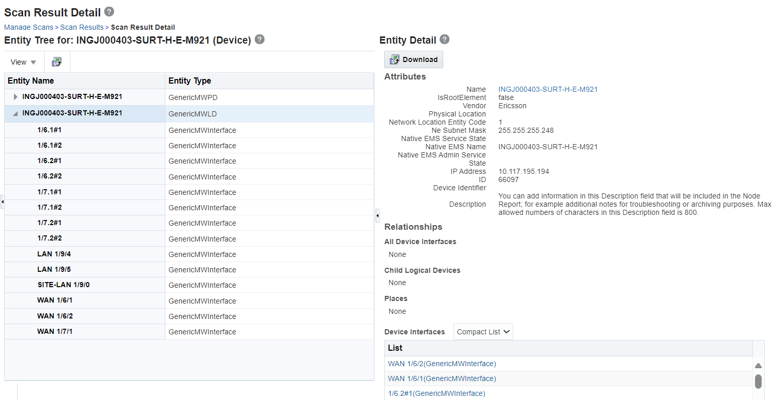This screenshot has width=774, height=400.
Task: Click the Download button
Action: point(413,59)
